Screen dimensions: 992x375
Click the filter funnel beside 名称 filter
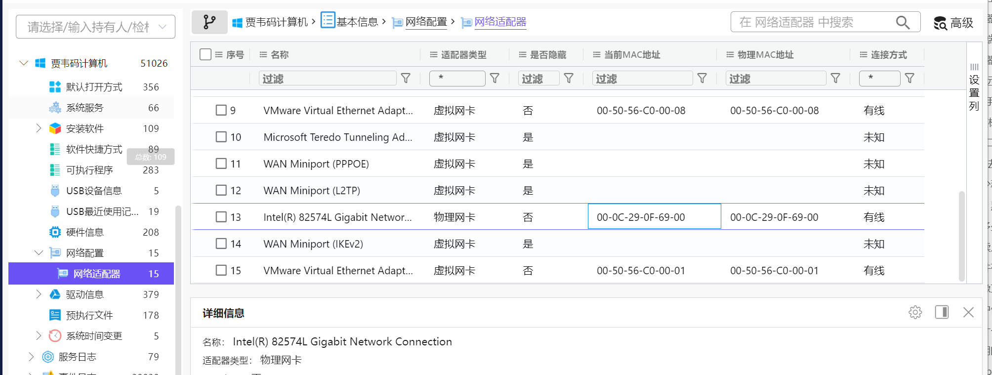tap(406, 79)
